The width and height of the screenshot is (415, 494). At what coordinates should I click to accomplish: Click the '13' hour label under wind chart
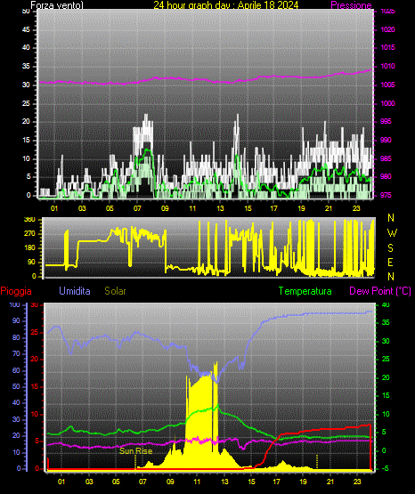point(220,208)
